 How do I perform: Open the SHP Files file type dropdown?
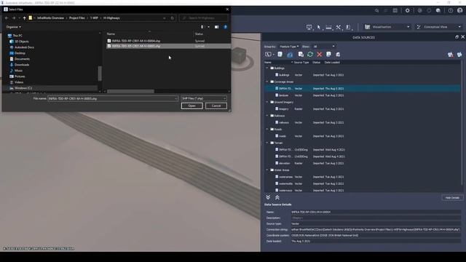pos(204,98)
